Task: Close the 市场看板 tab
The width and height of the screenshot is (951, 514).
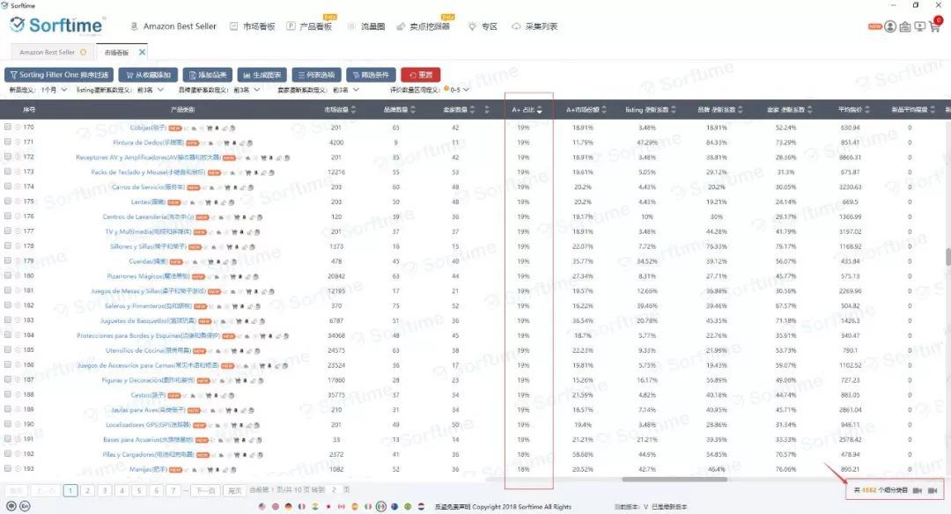Action: 143,53
